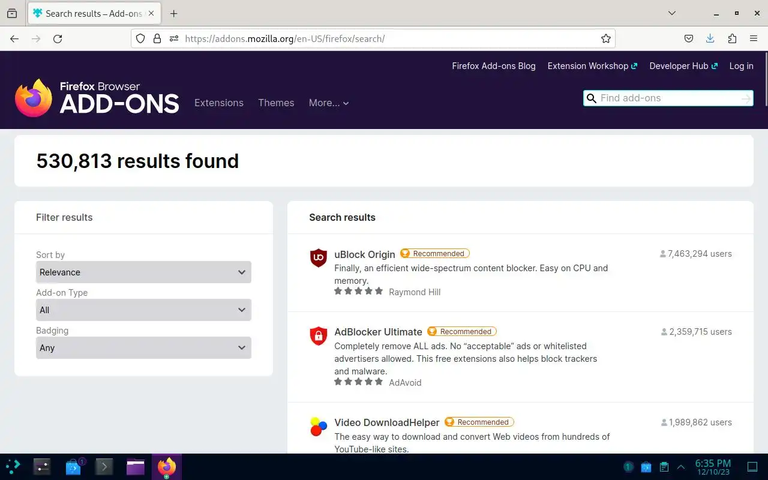The height and width of the screenshot is (480, 768).
Task: Click the Recommended badge beside uBlock Origin
Action: coord(435,254)
